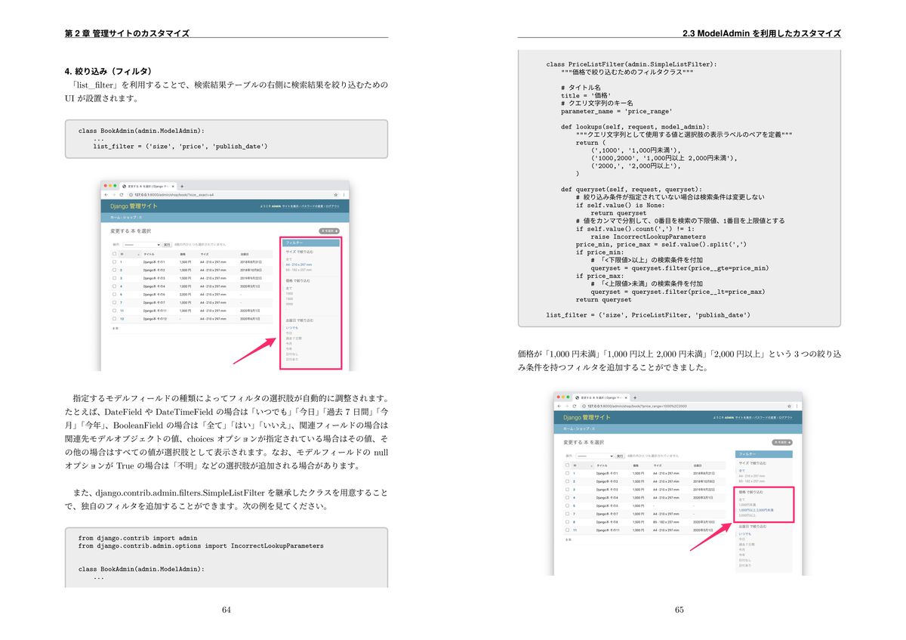Check row 5 checkbox, Django本 その5
The height and width of the screenshot is (640, 906).
pyautogui.click(x=567, y=506)
